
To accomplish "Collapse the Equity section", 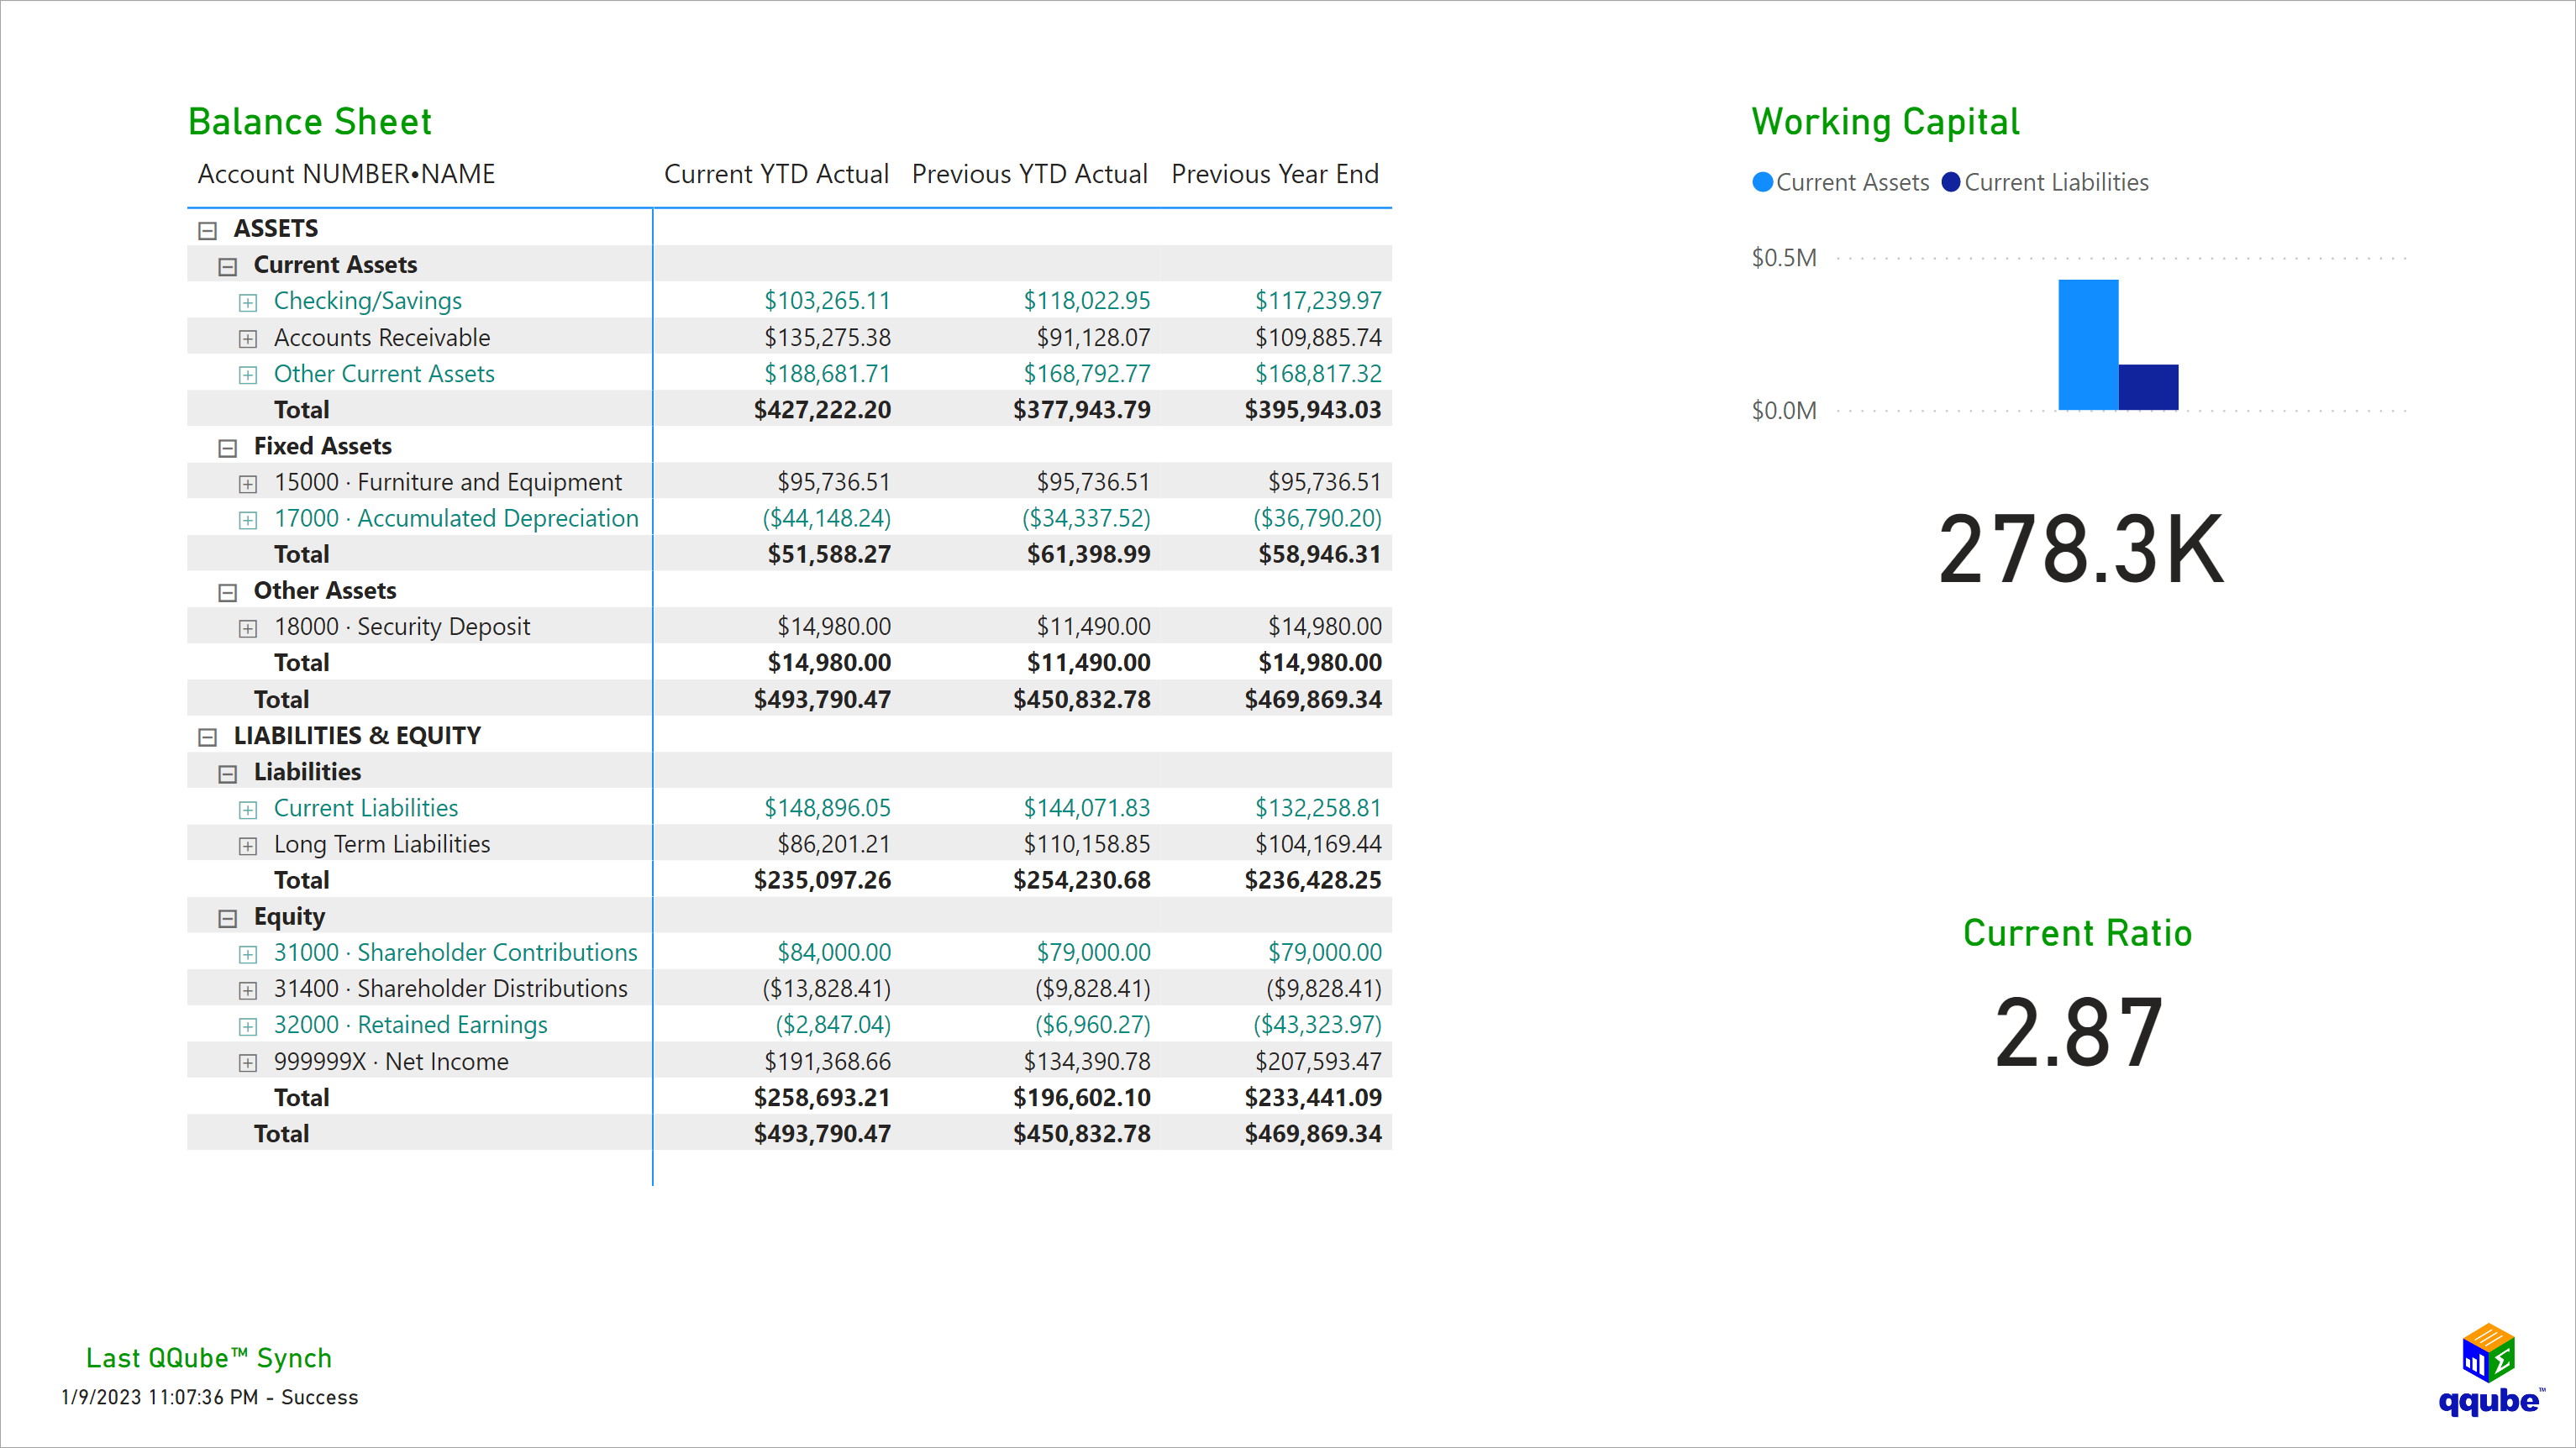I will (x=227, y=916).
